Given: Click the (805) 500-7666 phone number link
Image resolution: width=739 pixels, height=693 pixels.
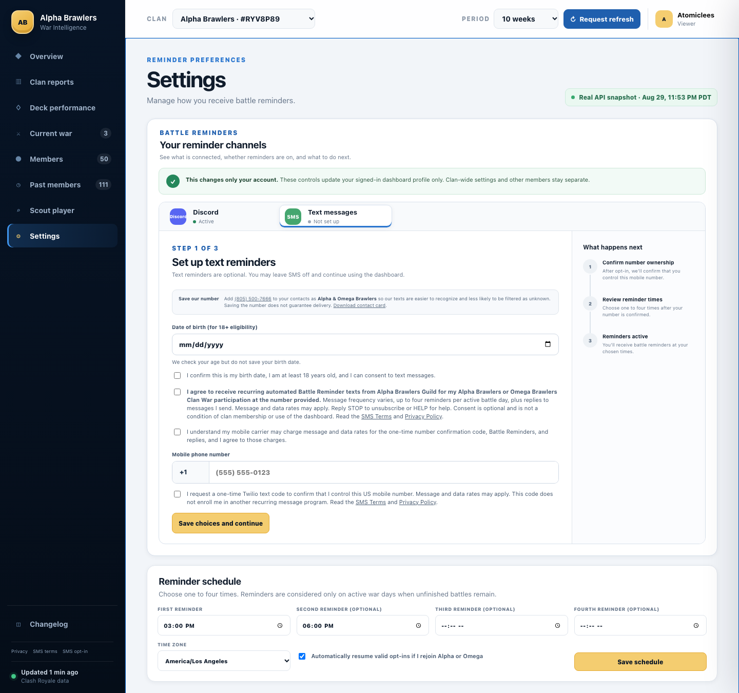Looking at the screenshot, I should point(253,299).
